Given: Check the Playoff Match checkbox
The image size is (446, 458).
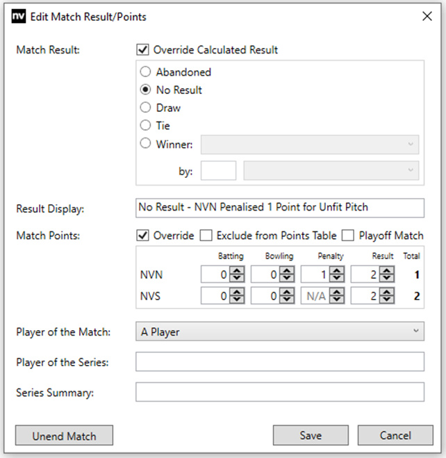Looking at the screenshot, I should (349, 236).
